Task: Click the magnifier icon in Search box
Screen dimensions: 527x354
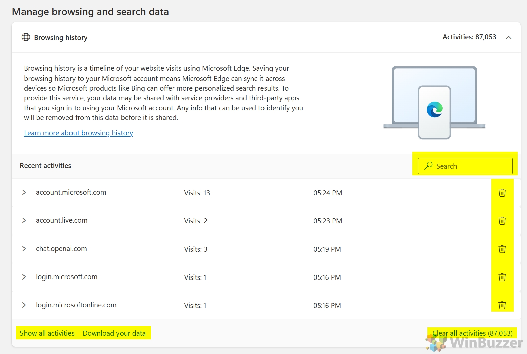Action: coord(428,166)
